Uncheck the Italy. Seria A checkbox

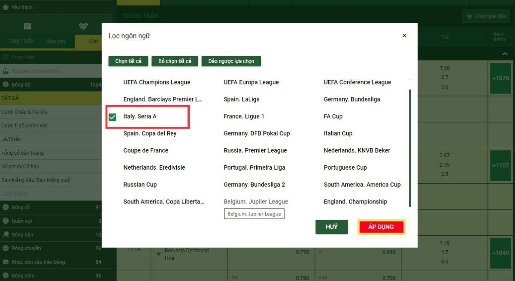113,117
